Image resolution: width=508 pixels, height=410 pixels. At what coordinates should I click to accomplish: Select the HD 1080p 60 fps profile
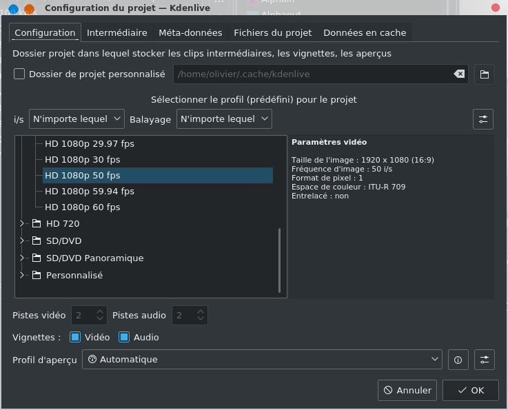click(x=83, y=207)
